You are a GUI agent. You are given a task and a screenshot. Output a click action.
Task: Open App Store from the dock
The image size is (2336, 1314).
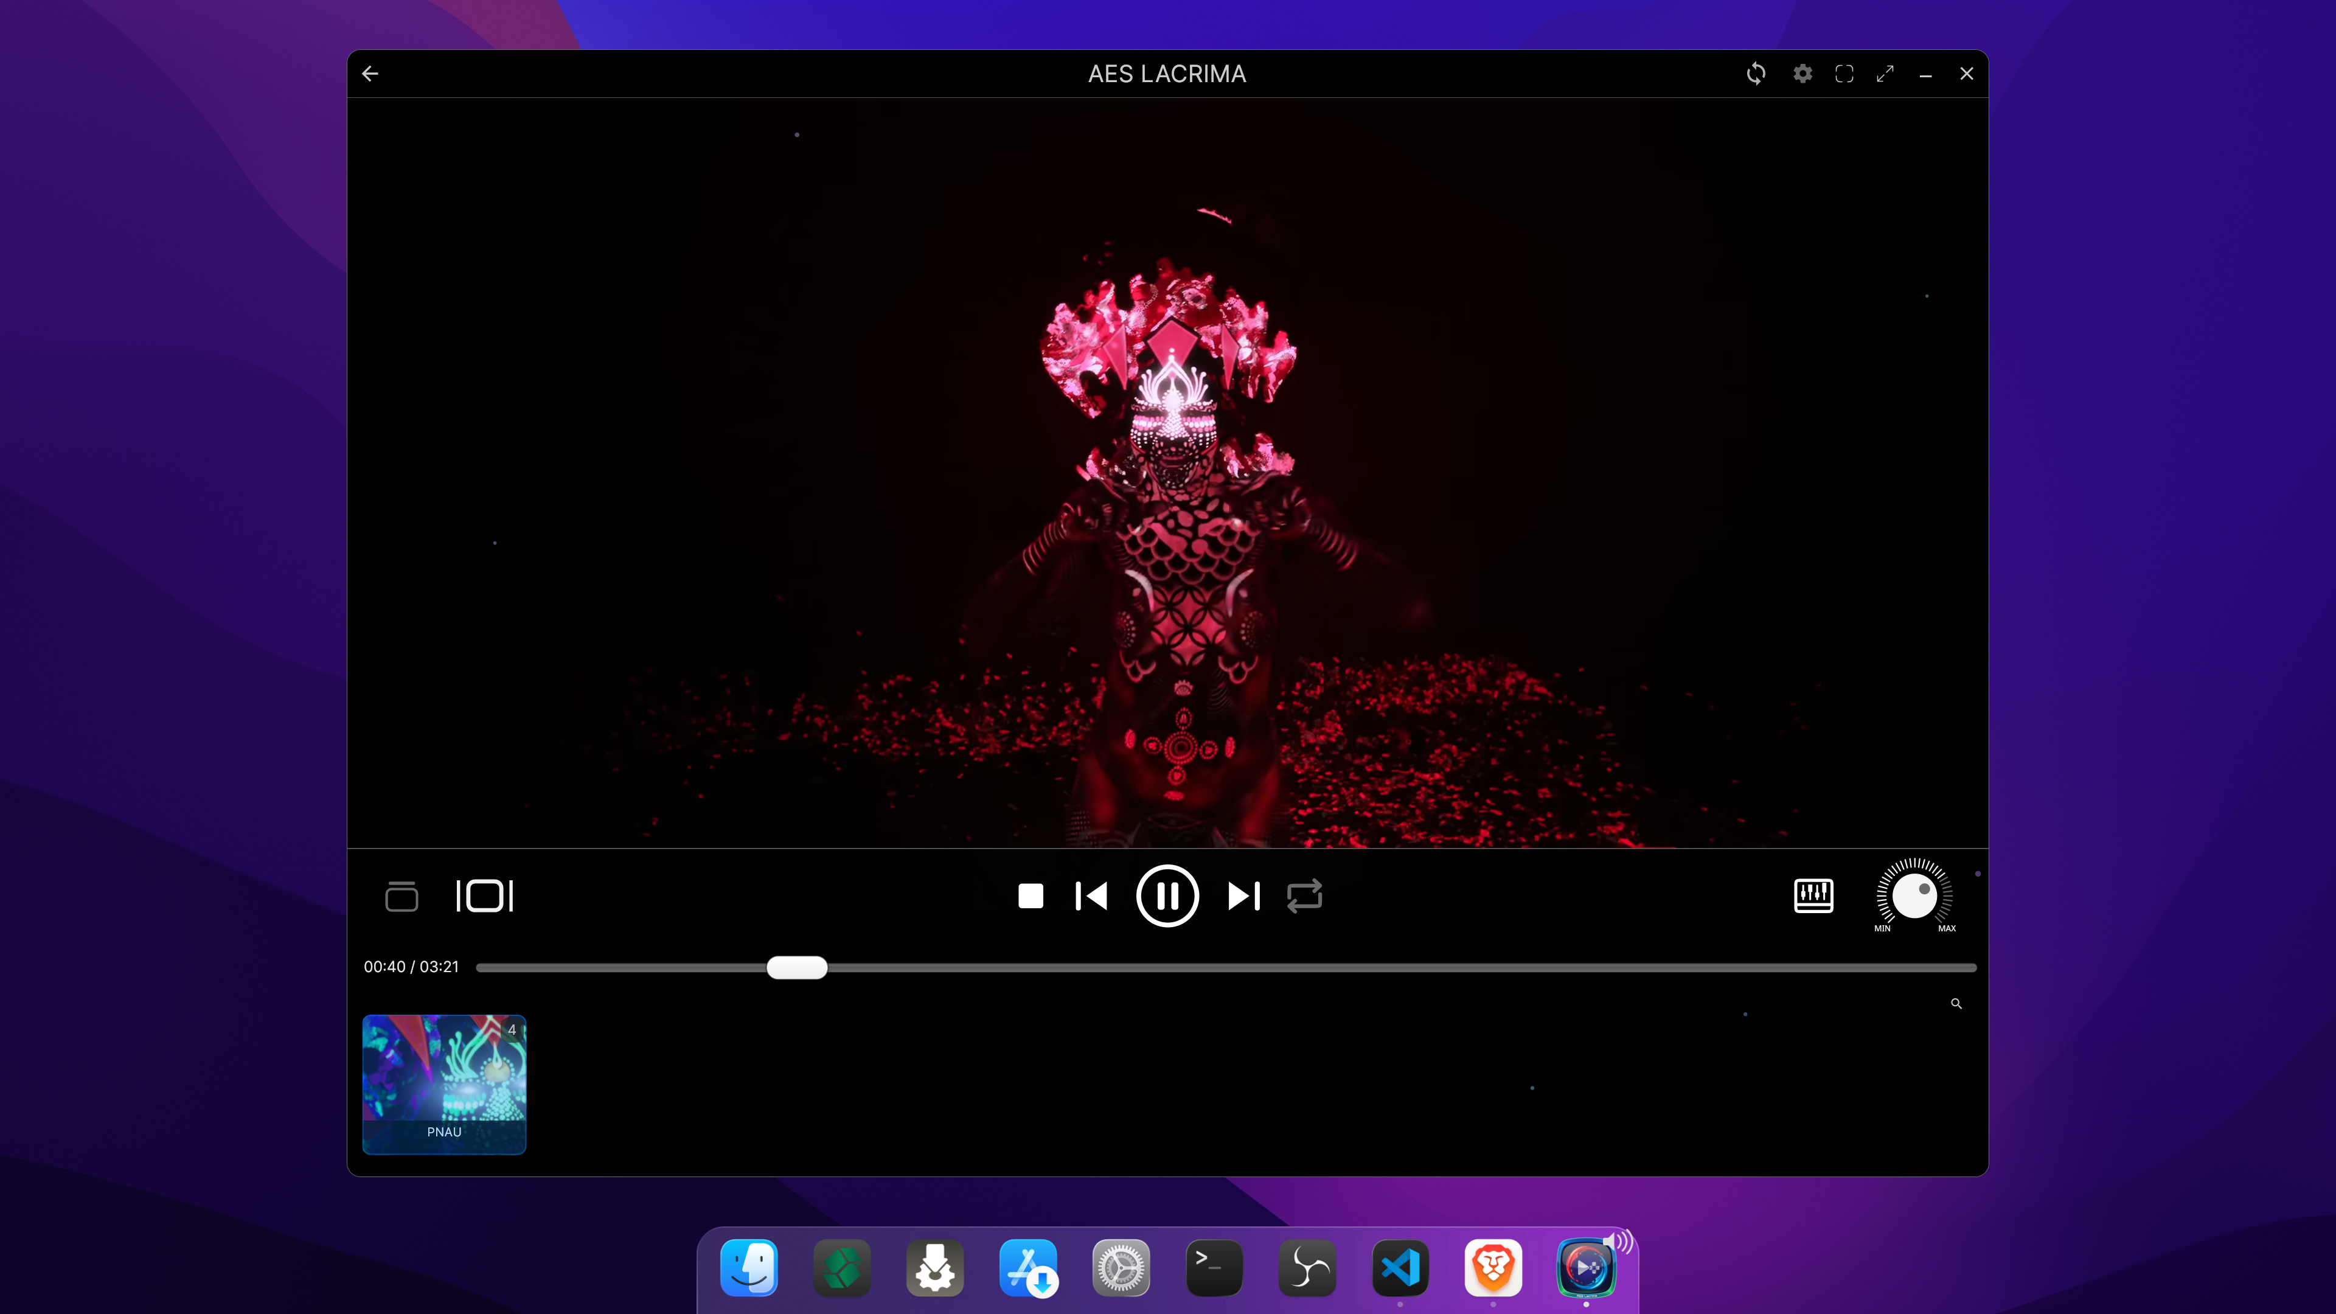[1028, 1268]
